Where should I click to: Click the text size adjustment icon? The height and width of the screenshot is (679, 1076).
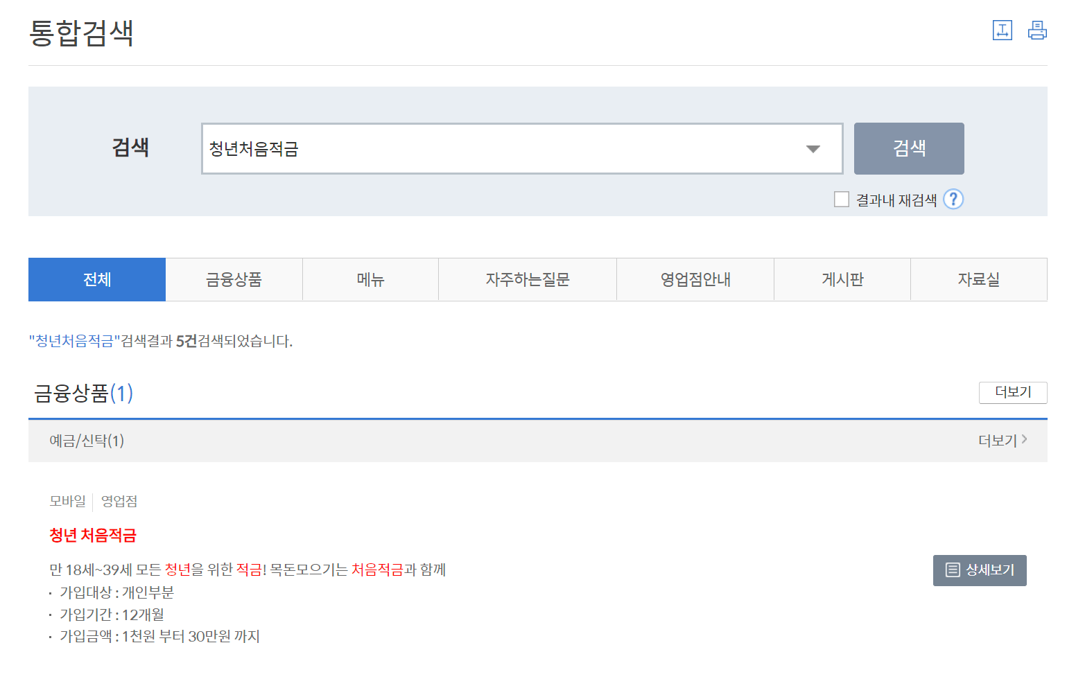[x=1003, y=30]
